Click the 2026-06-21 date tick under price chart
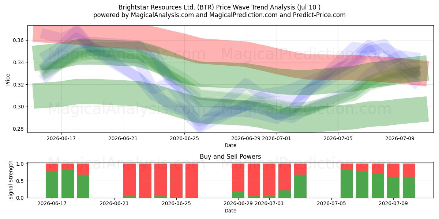This screenshot has height=219, width=439. (x=123, y=138)
